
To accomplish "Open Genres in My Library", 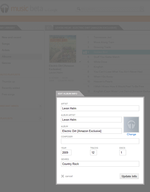I will point(6,63).
